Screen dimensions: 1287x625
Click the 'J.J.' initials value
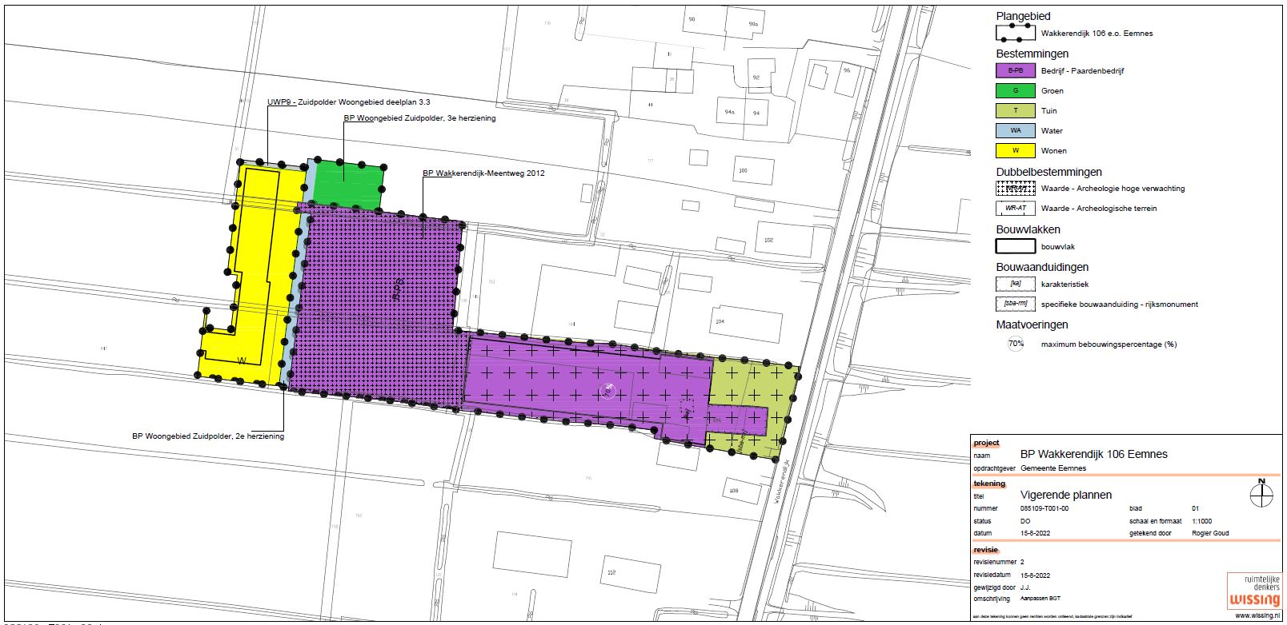tap(1025, 587)
